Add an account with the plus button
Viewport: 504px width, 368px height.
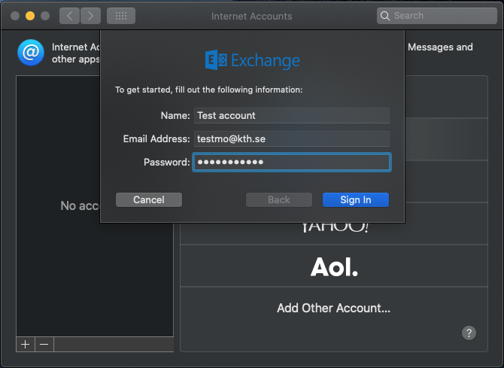(x=26, y=345)
